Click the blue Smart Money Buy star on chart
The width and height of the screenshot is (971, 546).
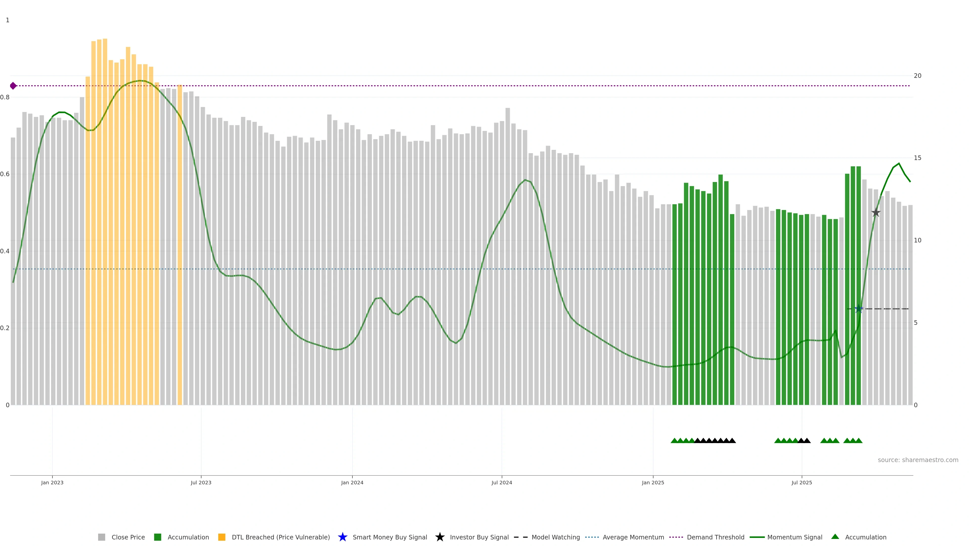tap(859, 309)
